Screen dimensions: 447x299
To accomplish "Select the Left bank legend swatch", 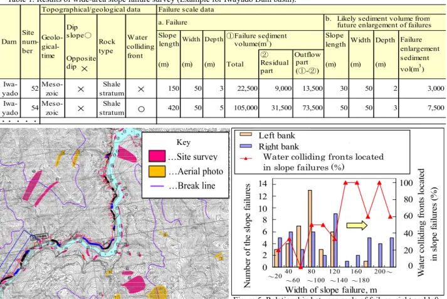I will click(246, 134).
